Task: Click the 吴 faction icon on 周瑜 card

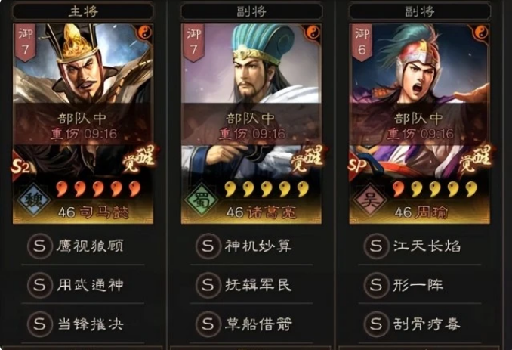Action: tap(370, 200)
